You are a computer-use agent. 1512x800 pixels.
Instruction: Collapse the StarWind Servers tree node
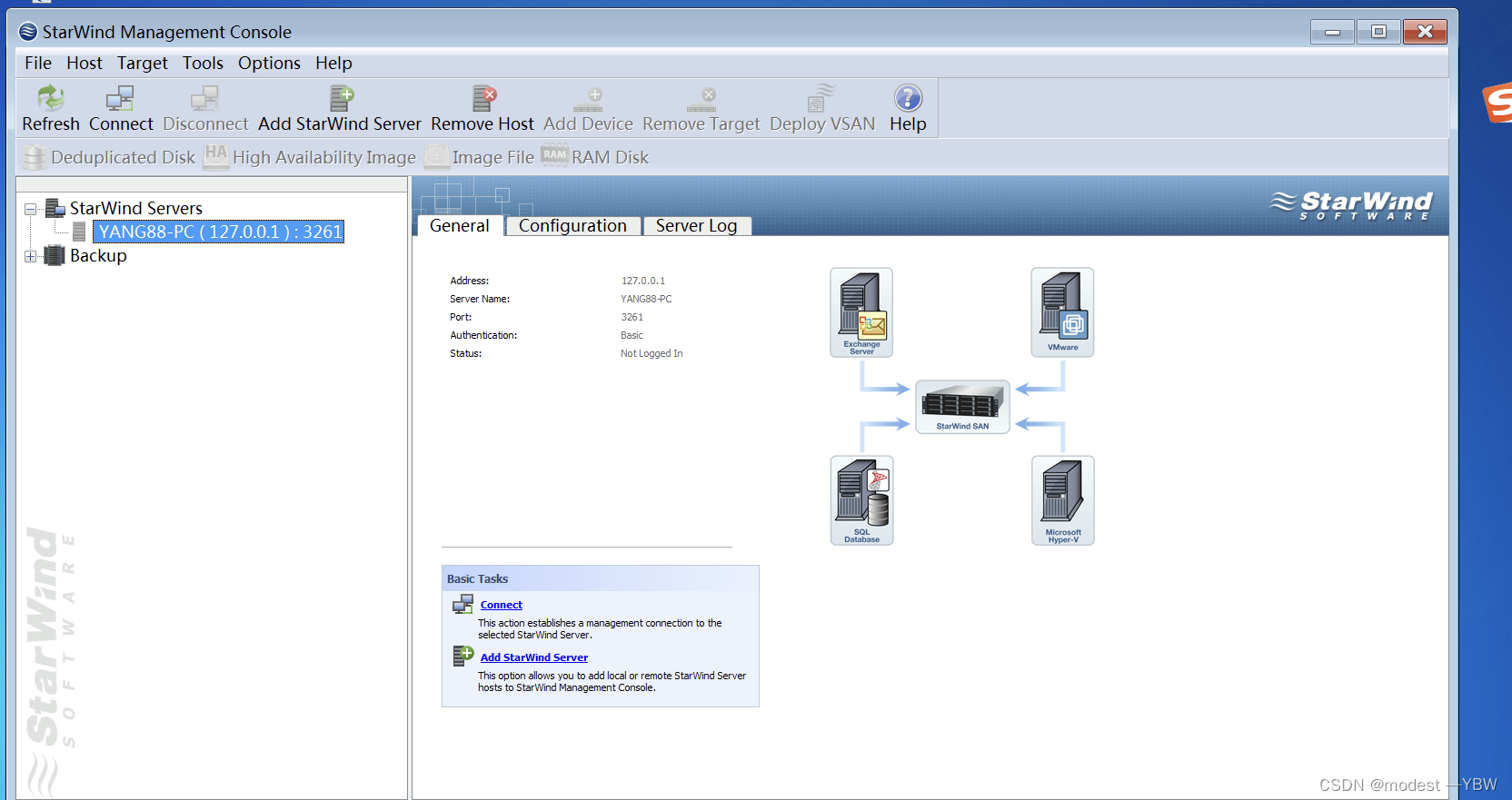pyautogui.click(x=30, y=209)
